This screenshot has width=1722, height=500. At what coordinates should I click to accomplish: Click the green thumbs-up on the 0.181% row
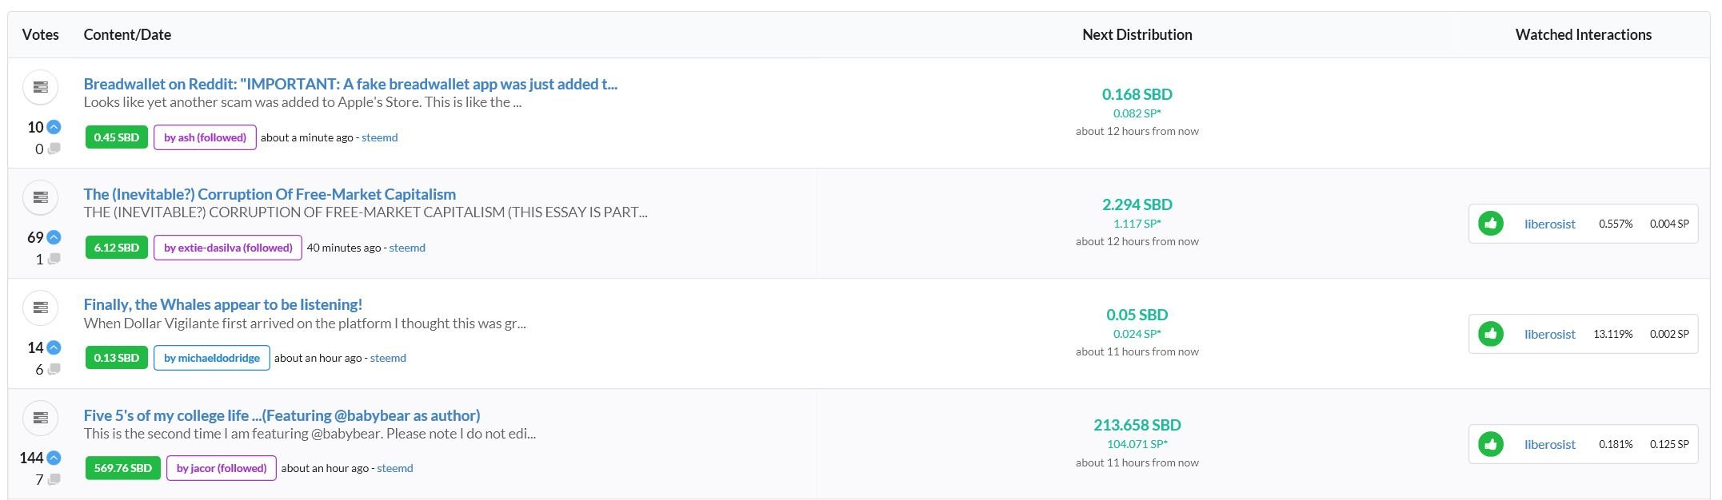pos(1490,444)
